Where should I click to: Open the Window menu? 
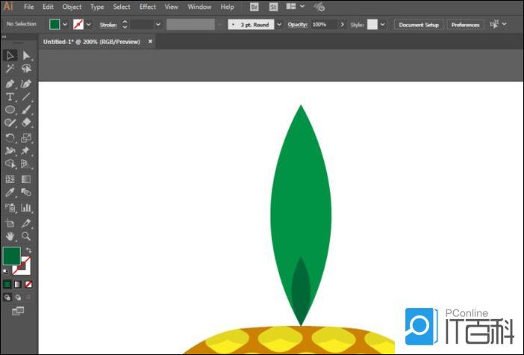point(199,7)
